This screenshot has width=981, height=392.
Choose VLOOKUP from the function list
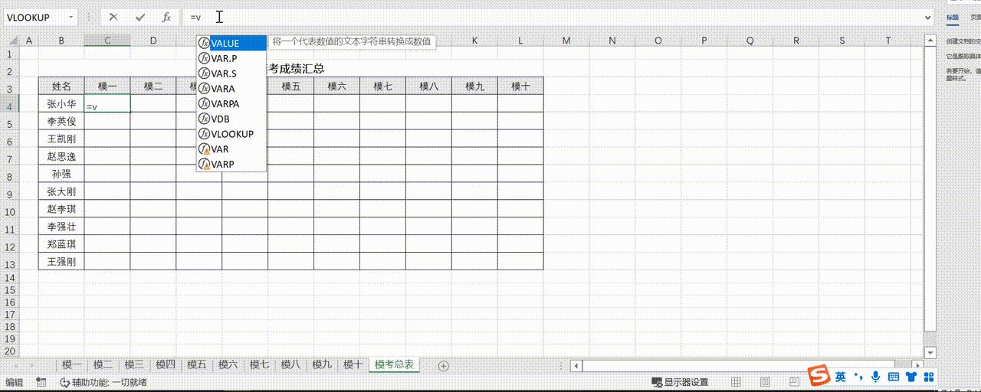coord(231,134)
